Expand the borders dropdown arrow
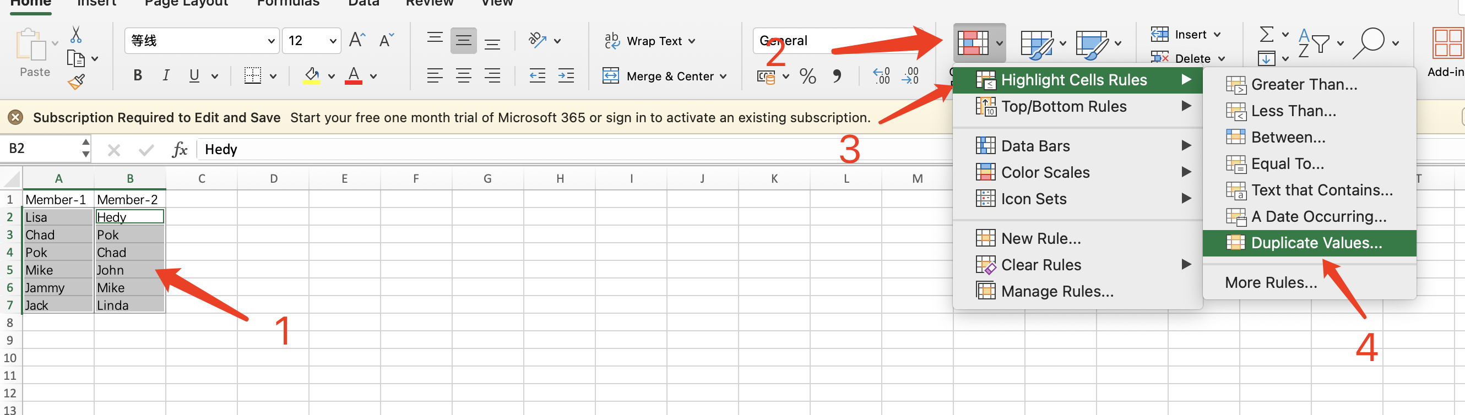The image size is (1465, 415). pyautogui.click(x=273, y=76)
